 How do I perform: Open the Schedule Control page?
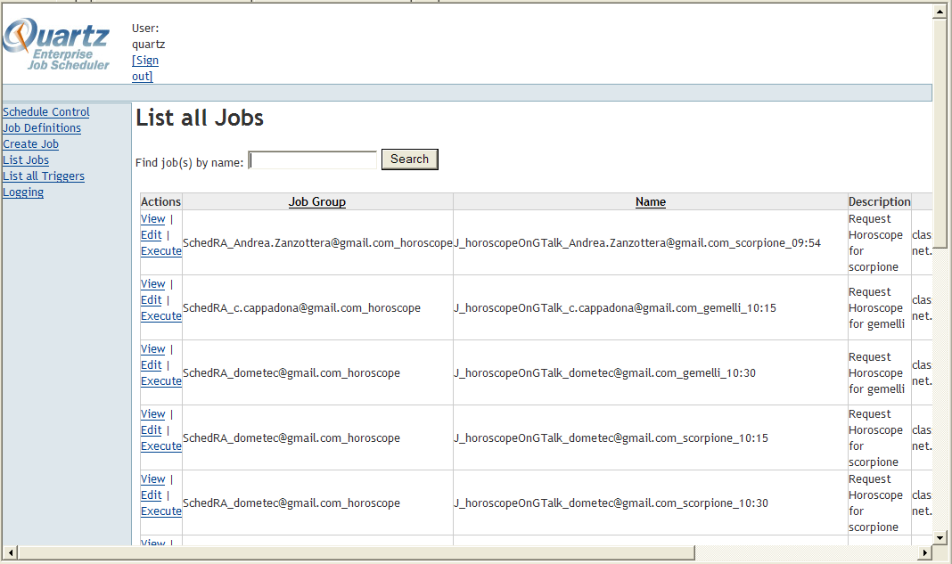tap(46, 112)
